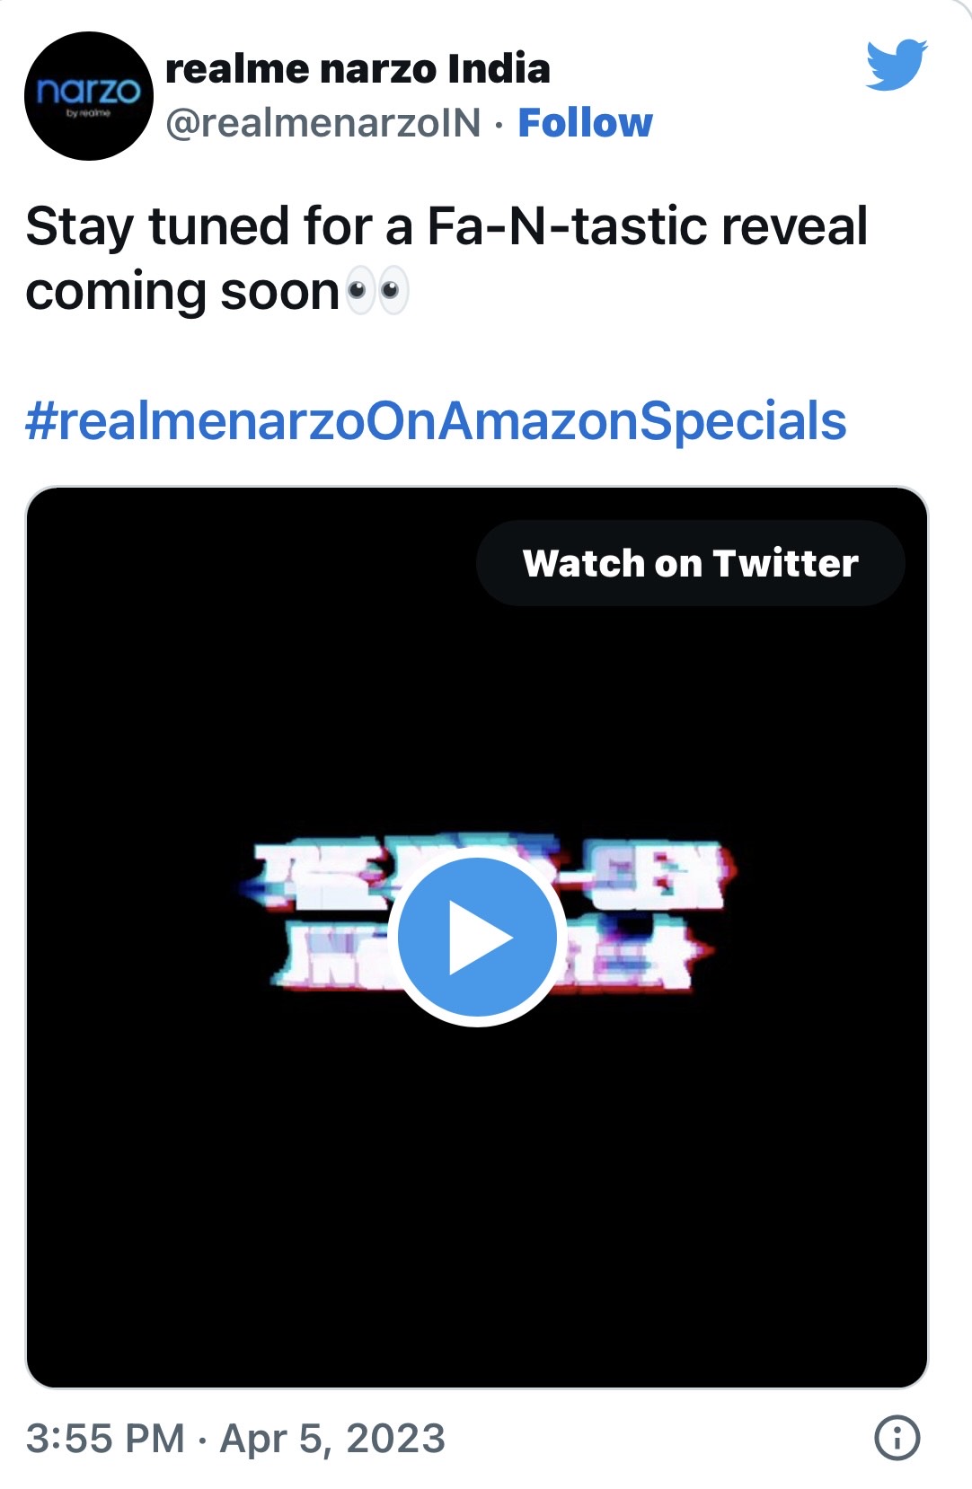Click the 3:55 PM time in the timestamp
972x1489 pixels.
[x=105, y=1438]
